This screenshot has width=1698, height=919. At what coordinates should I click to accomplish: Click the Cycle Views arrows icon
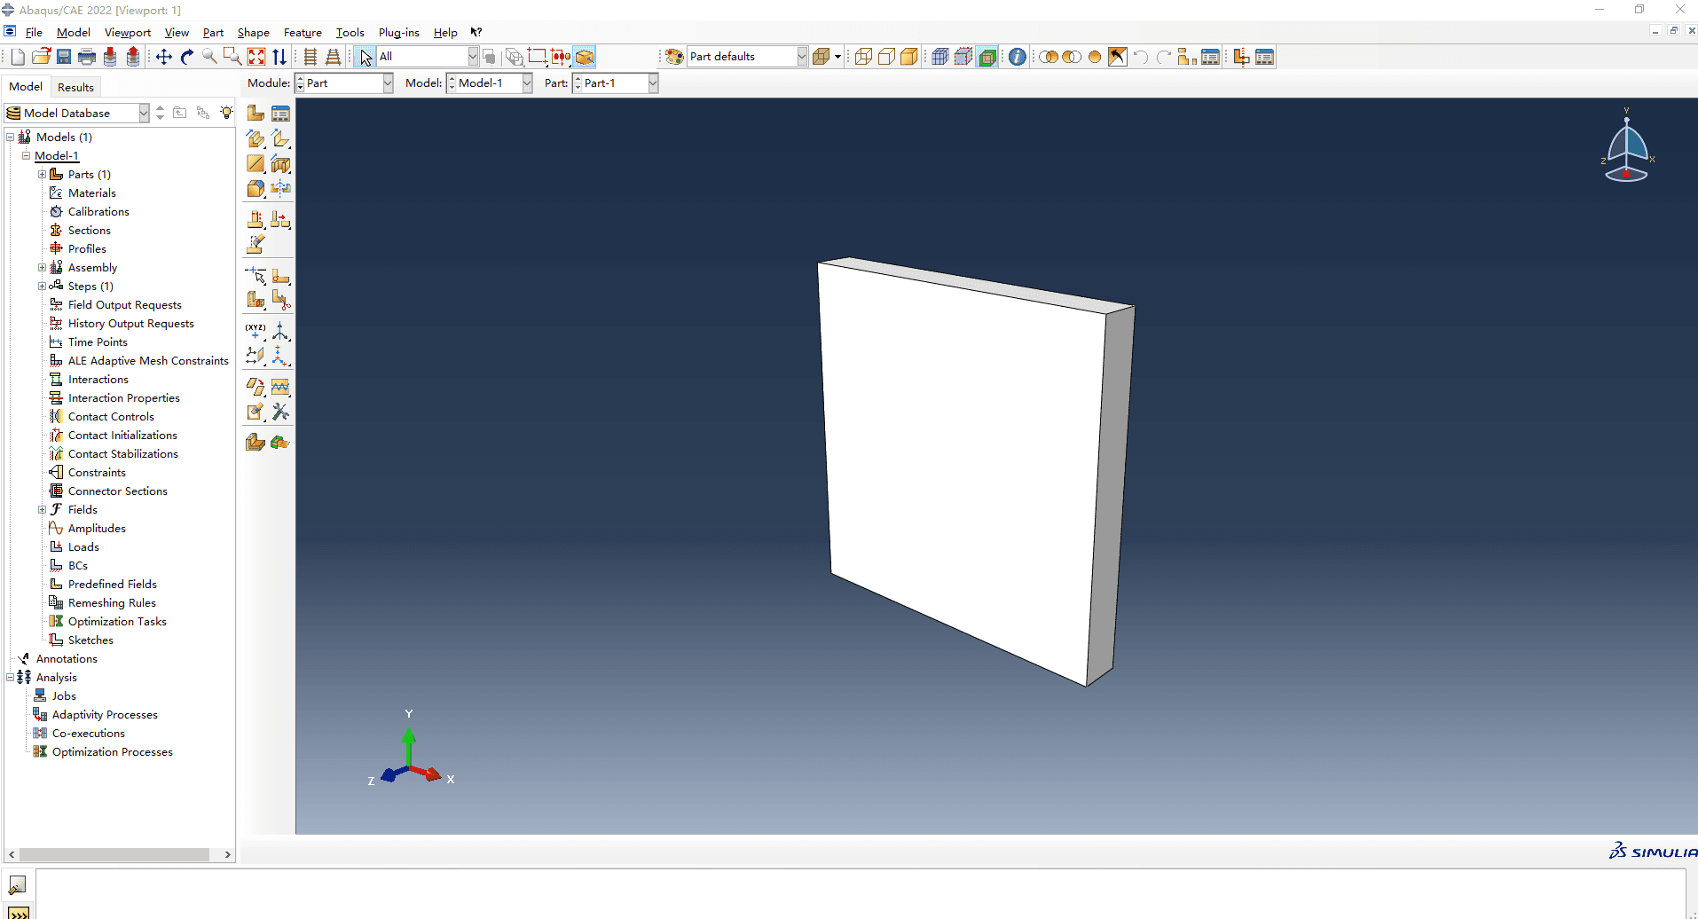coord(279,57)
